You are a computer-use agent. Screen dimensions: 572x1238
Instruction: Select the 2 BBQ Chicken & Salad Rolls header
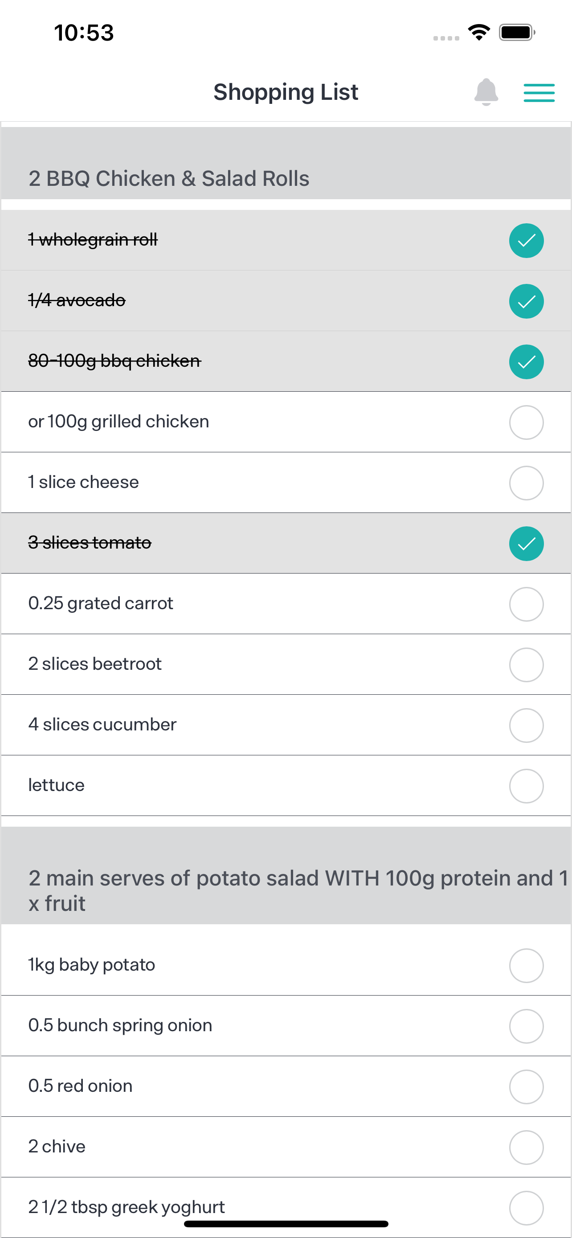point(286,164)
